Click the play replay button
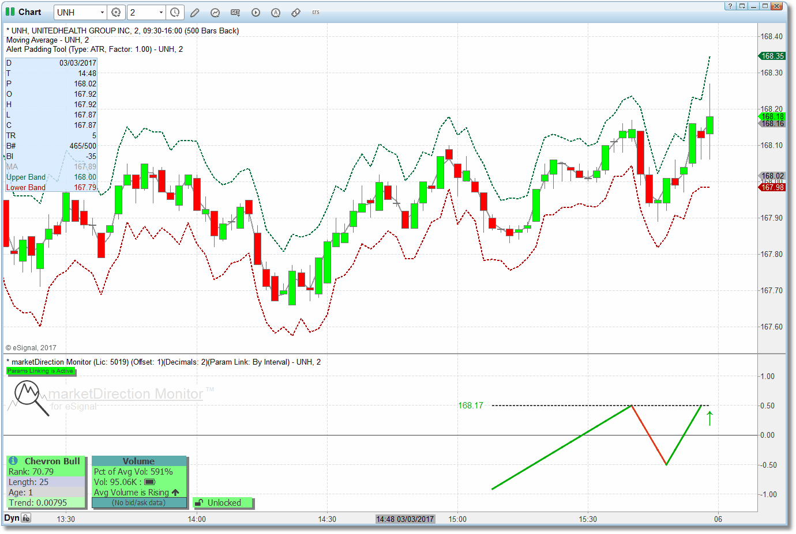 256,12
